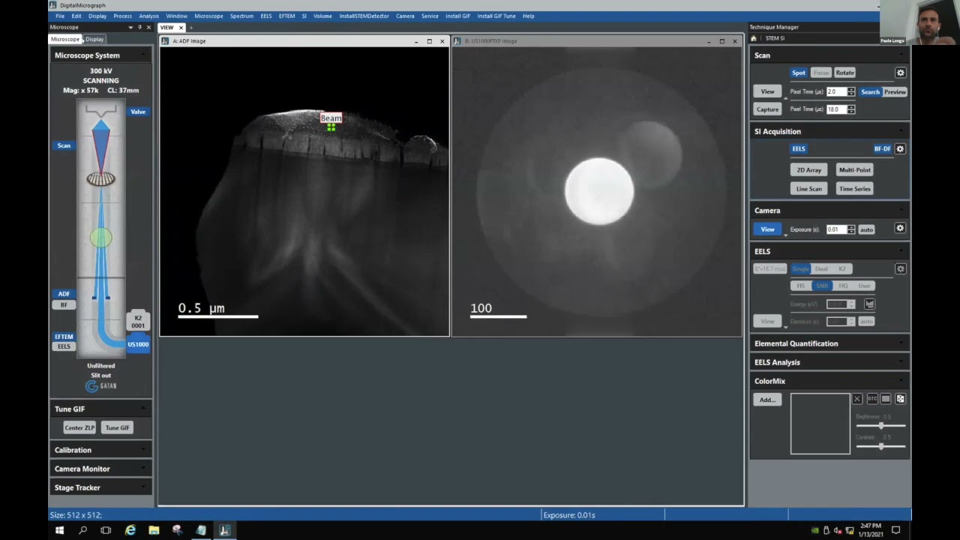Image resolution: width=960 pixels, height=540 pixels.
Task: Pin the Microscope panel
Action: (x=139, y=27)
